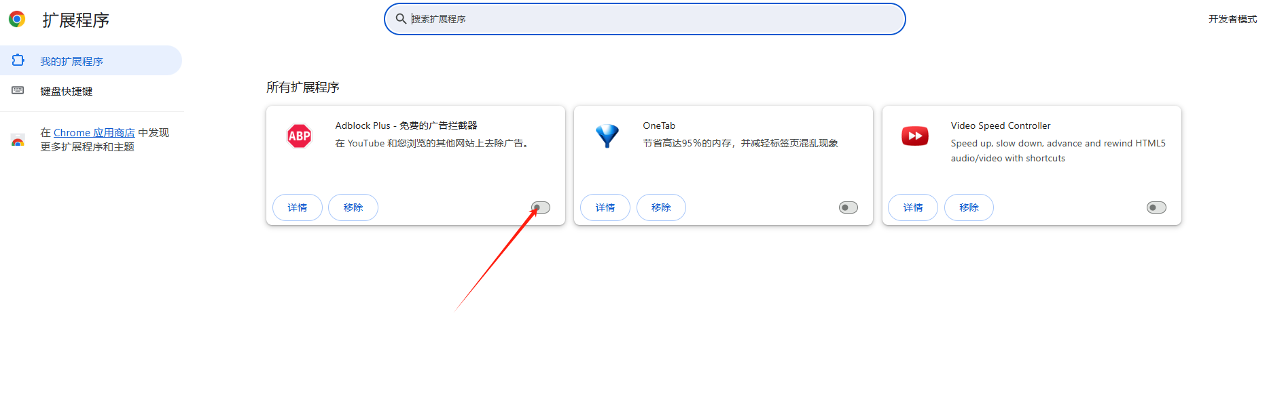
Task: Click the OneTab funnel icon
Action: point(607,136)
